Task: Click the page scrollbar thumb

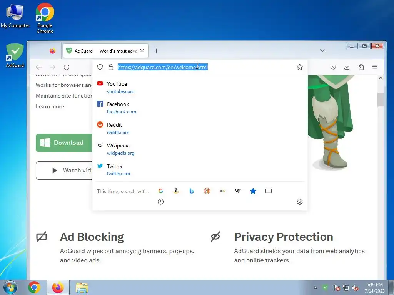Action: click(x=381, y=99)
